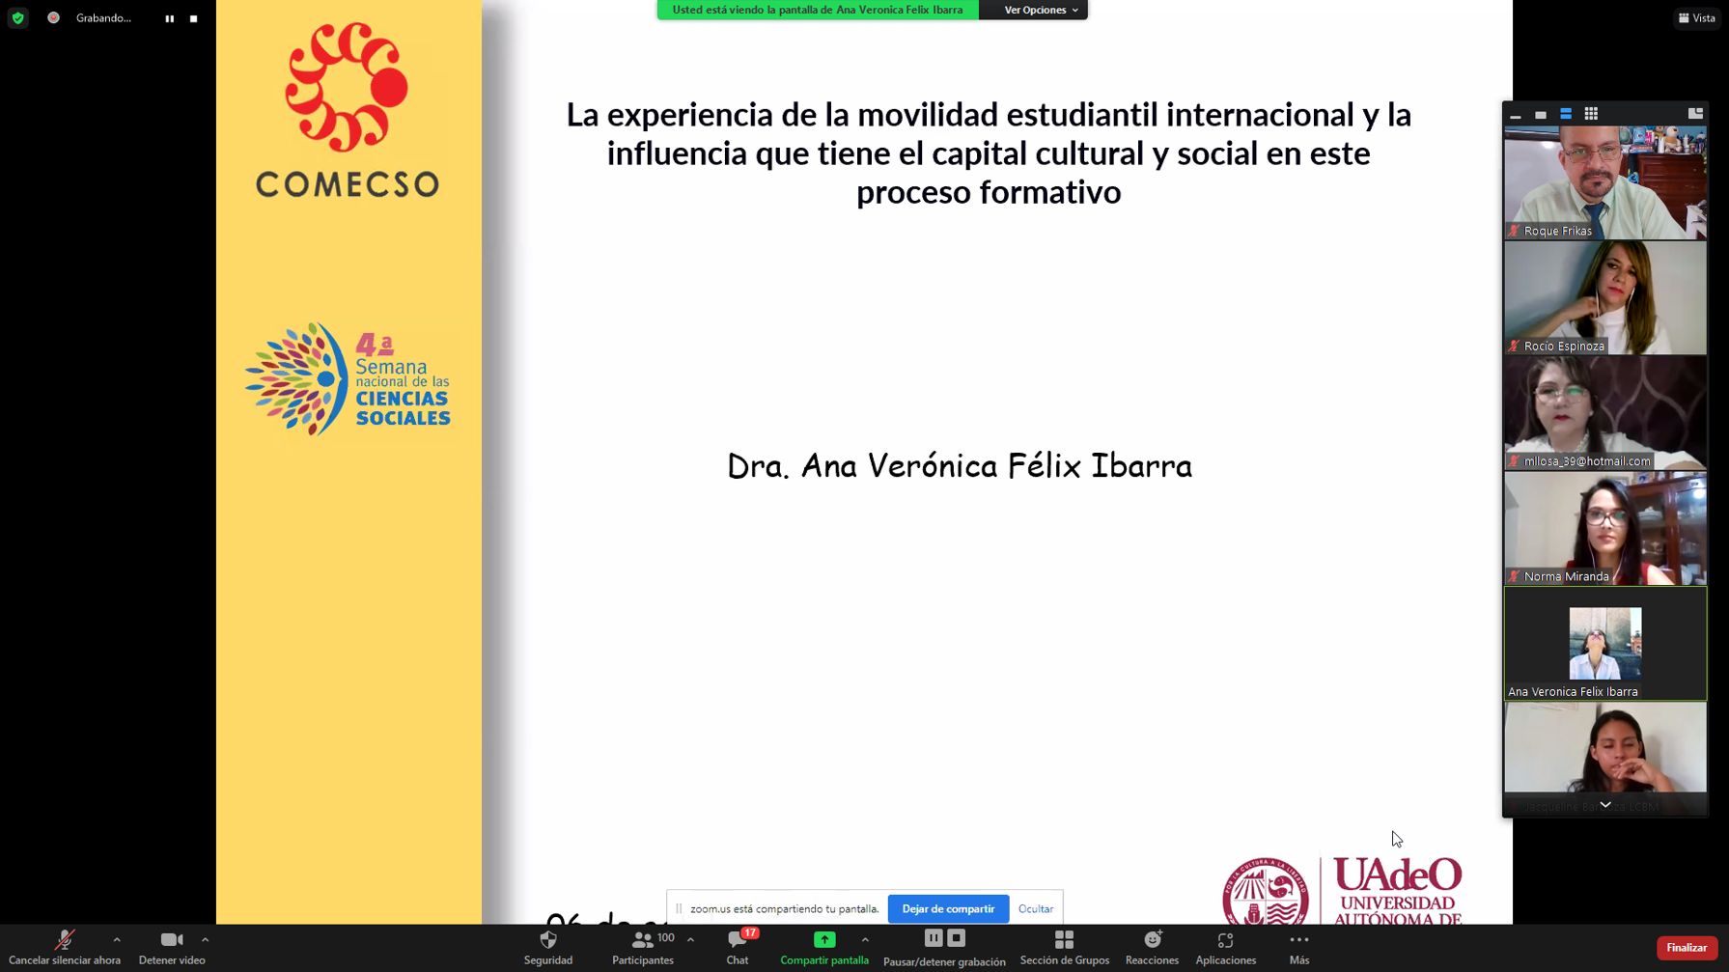
Task: Click muted mic icon beside Roque Frikas
Action: [x=1515, y=231]
